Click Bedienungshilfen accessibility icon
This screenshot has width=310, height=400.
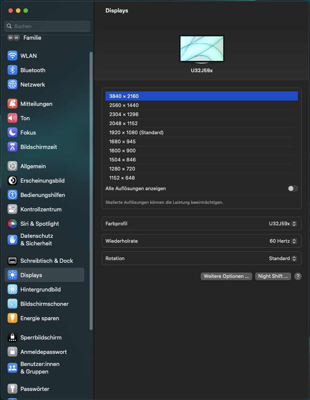click(12, 195)
